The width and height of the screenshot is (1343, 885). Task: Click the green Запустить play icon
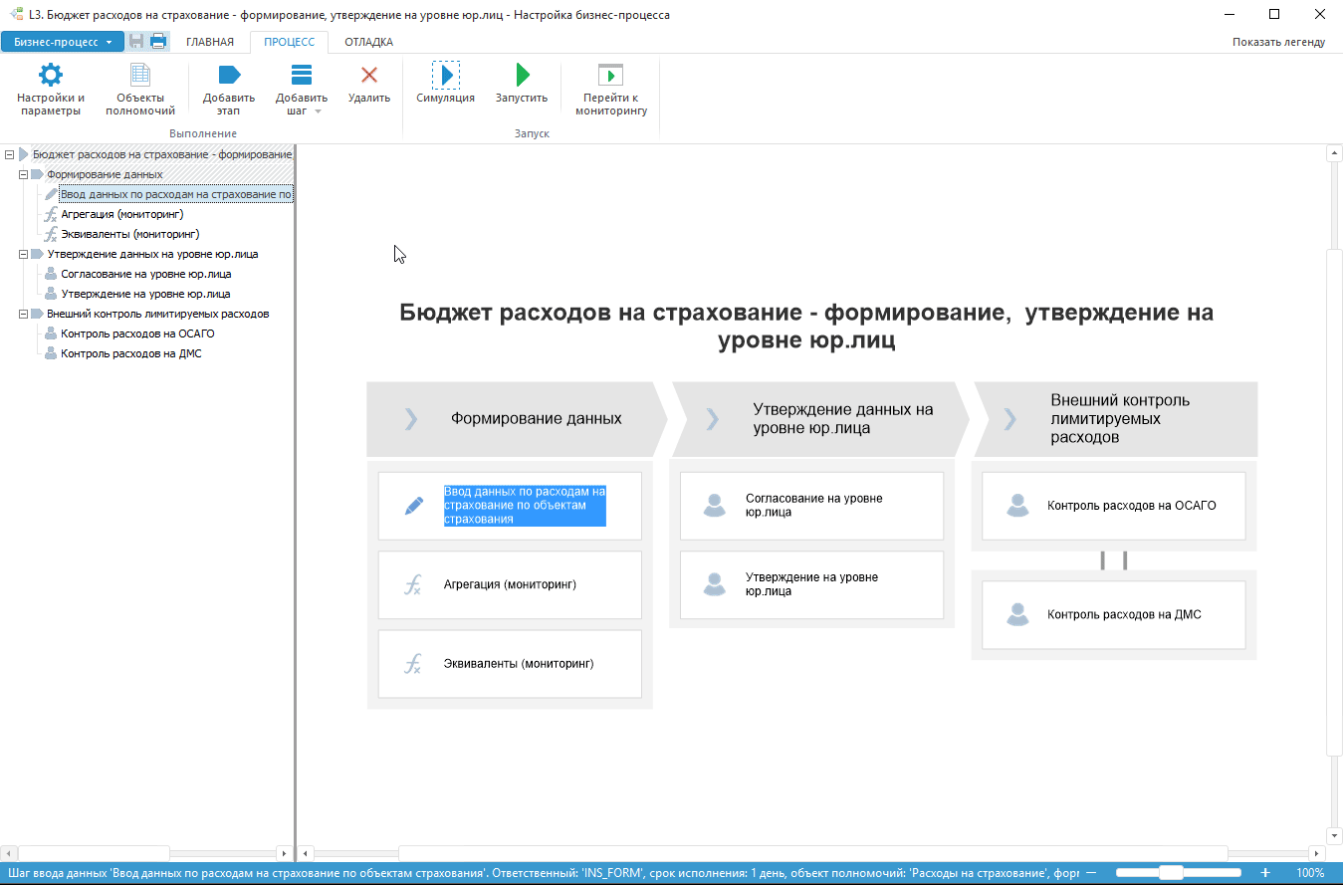click(522, 76)
